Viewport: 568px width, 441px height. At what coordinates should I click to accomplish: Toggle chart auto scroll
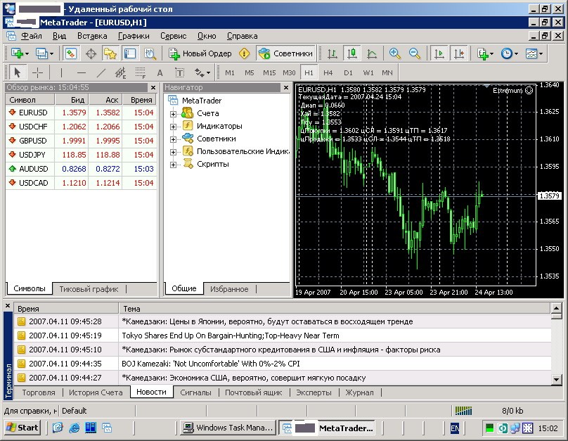coord(439,53)
